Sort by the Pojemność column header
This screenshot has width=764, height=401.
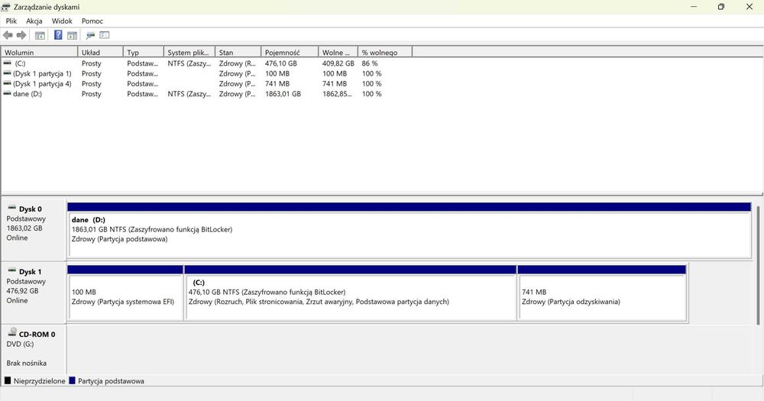pyautogui.click(x=290, y=52)
